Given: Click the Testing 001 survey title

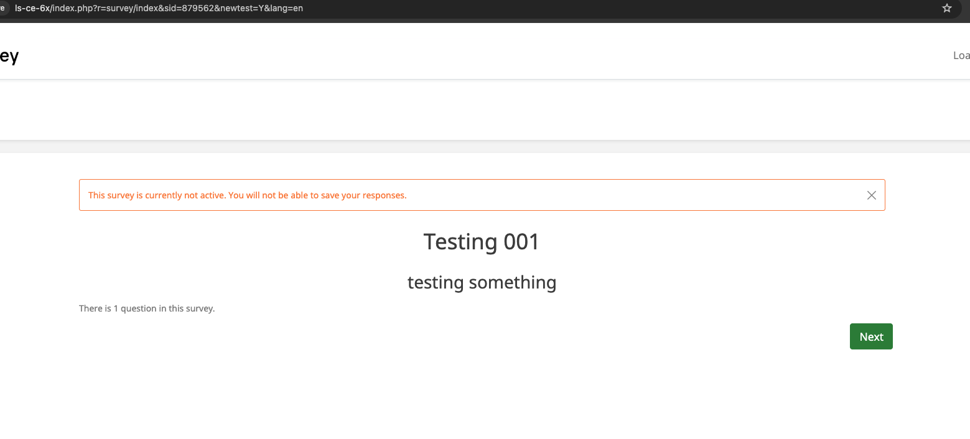Looking at the screenshot, I should (481, 242).
